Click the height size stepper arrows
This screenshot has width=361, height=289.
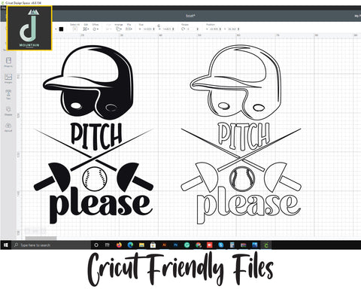173,29
